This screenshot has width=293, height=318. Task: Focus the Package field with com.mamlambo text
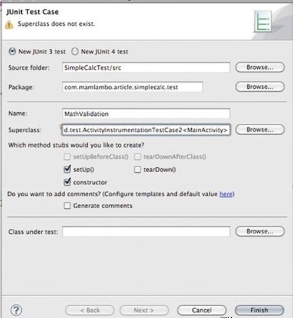[132, 87]
